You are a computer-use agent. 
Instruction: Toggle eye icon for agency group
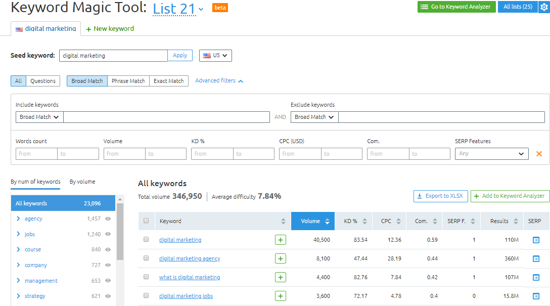(108, 218)
